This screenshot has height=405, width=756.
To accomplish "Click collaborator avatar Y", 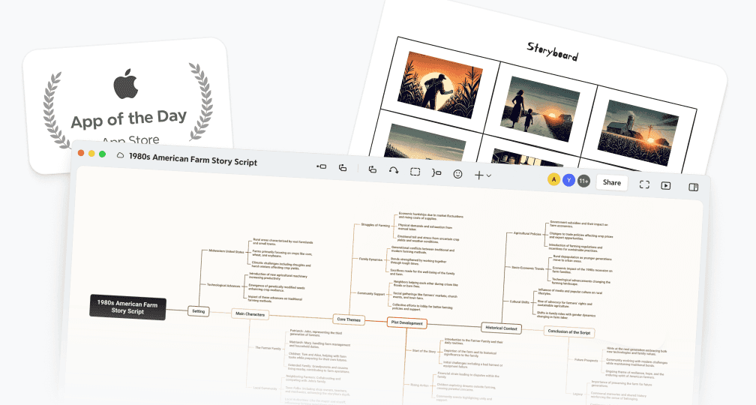I will click(x=569, y=180).
